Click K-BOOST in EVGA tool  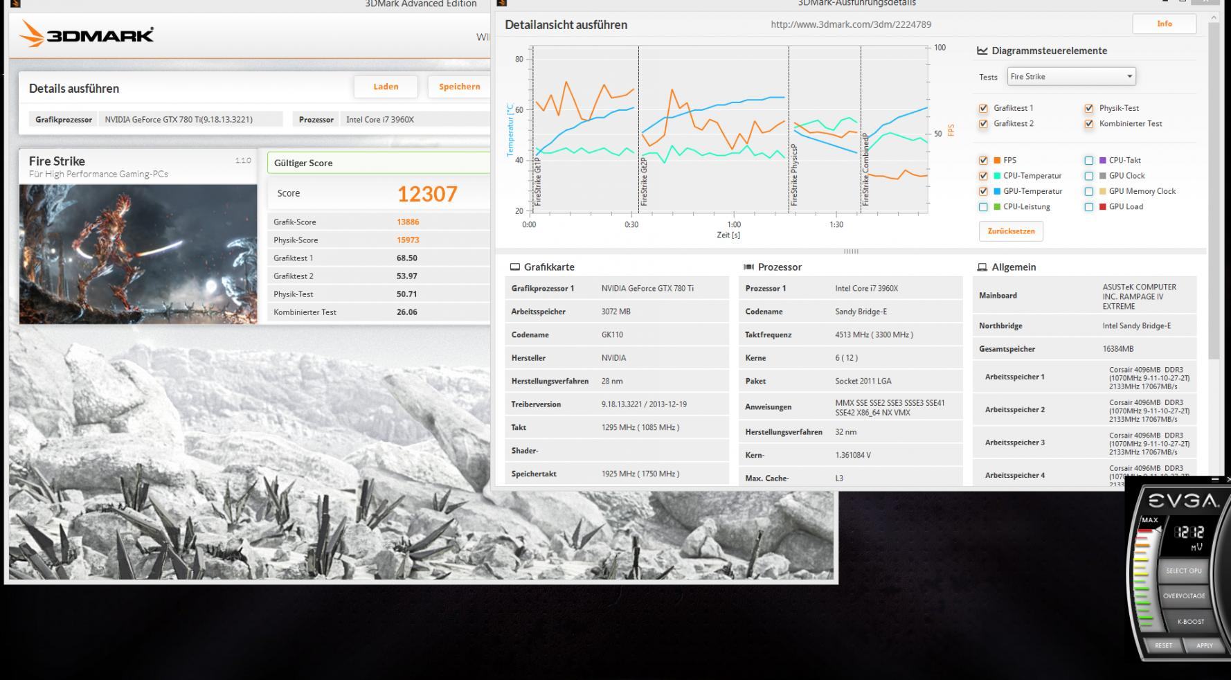pos(1190,621)
